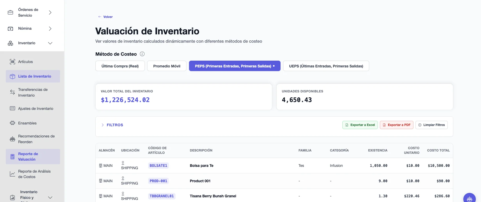Click the EXISTENCIA column header
The height and width of the screenshot is (202, 481).
(378, 150)
